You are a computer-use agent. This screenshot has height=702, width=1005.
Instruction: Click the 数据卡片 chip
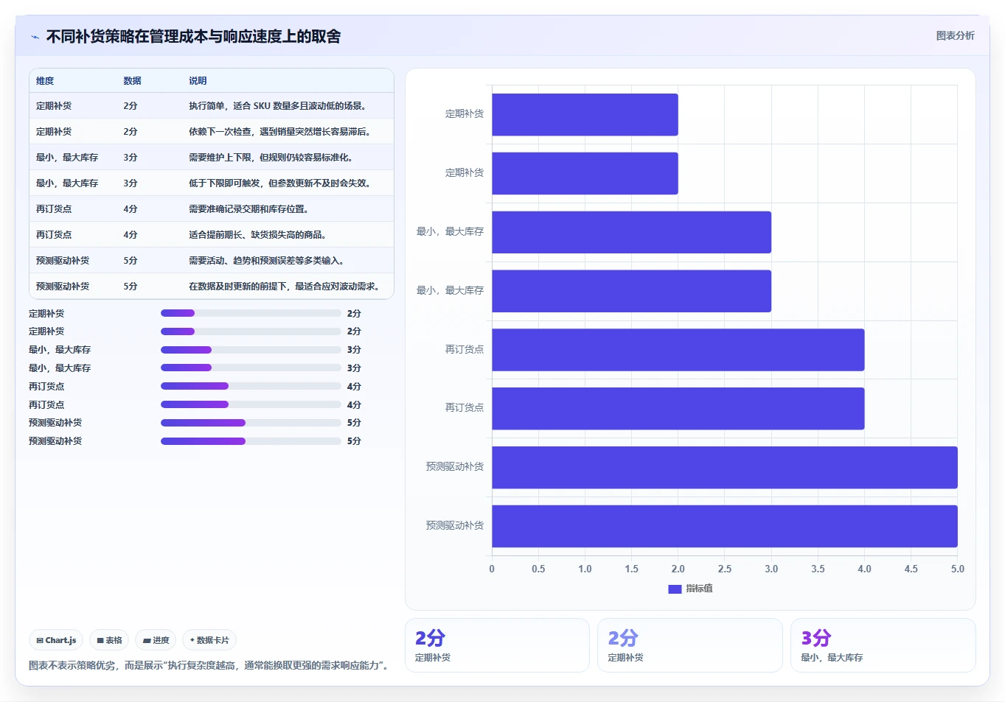(209, 640)
